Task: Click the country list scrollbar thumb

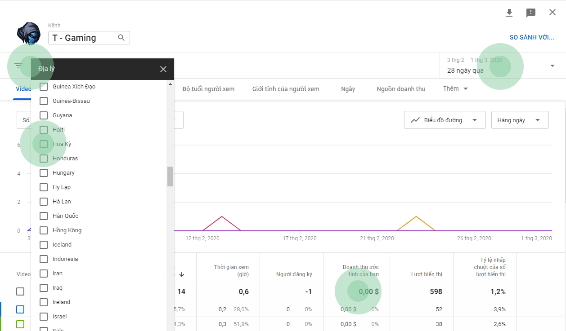Action: [x=170, y=176]
